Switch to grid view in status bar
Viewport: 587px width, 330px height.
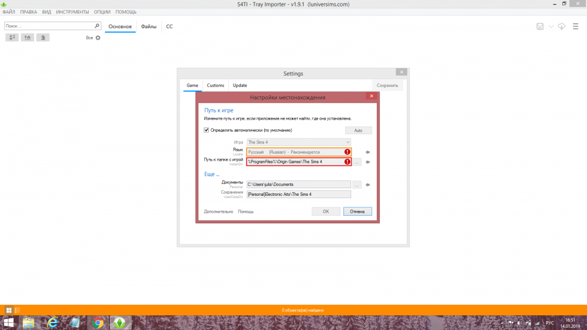pos(9,310)
